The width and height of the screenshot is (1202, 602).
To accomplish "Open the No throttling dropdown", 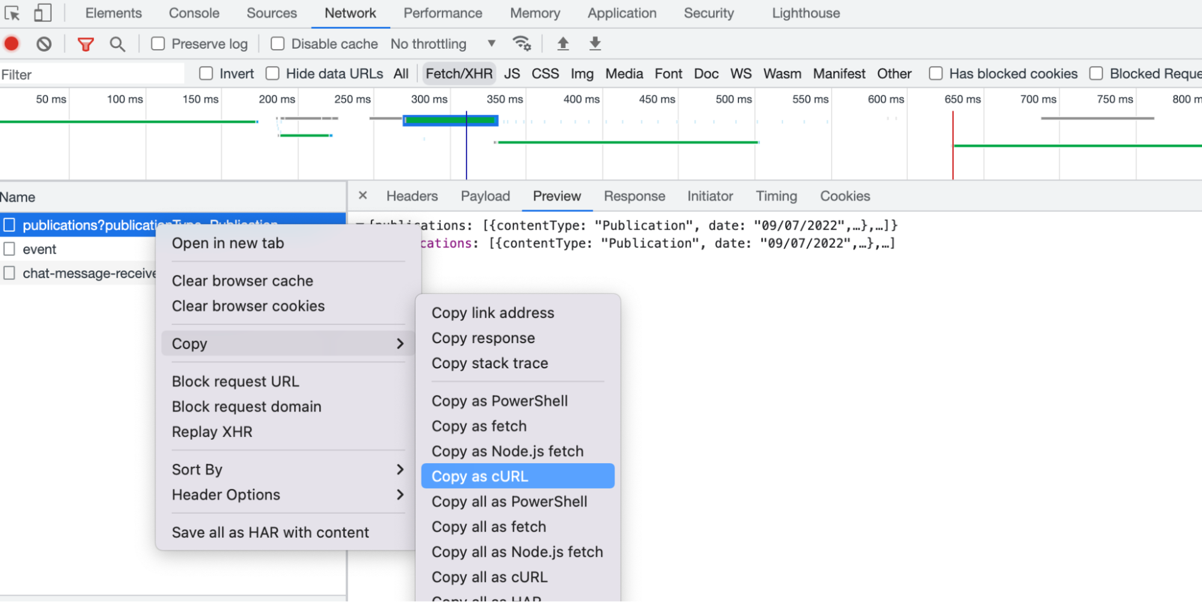I will (x=442, y=43).
